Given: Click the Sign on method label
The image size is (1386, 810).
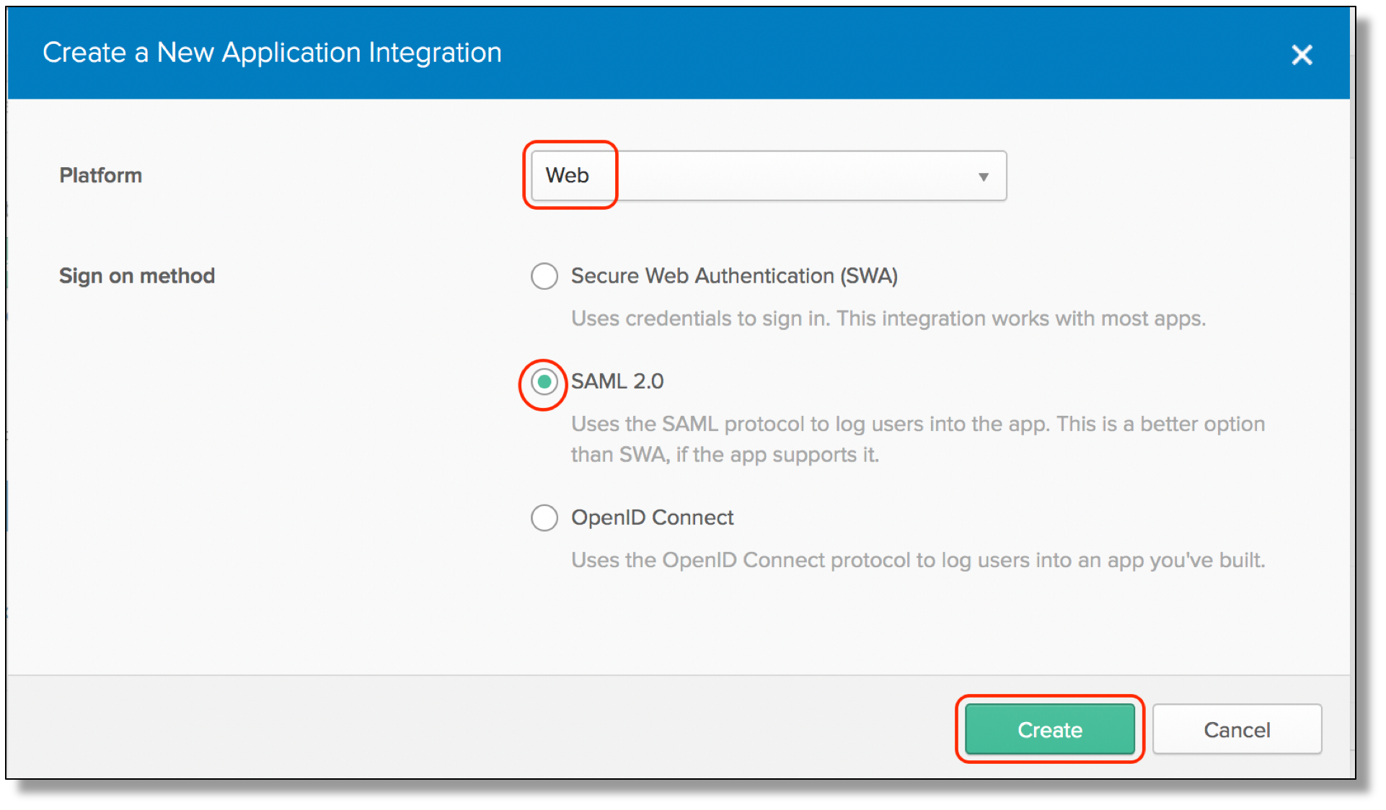Looking at the screenshot, I should coord(136,276).
